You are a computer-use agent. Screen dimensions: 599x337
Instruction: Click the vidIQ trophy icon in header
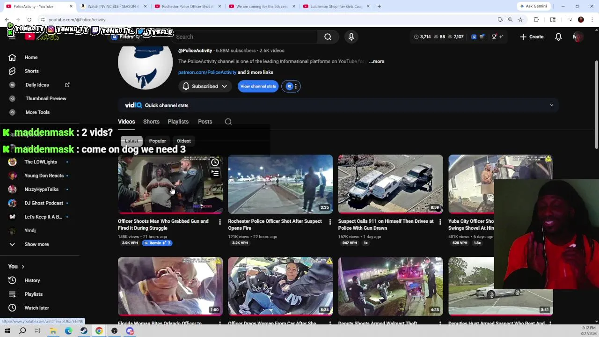[494, 37]
